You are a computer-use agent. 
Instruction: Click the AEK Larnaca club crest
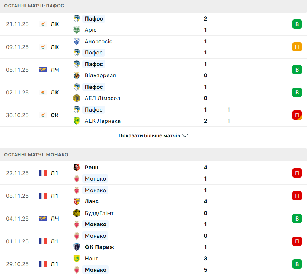[x=77, y=121]
